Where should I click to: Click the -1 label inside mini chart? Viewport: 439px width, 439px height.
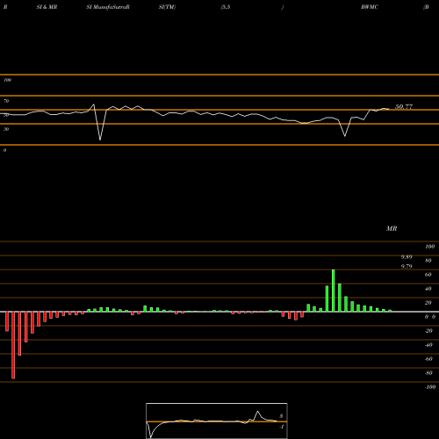[x=282, y=427]
